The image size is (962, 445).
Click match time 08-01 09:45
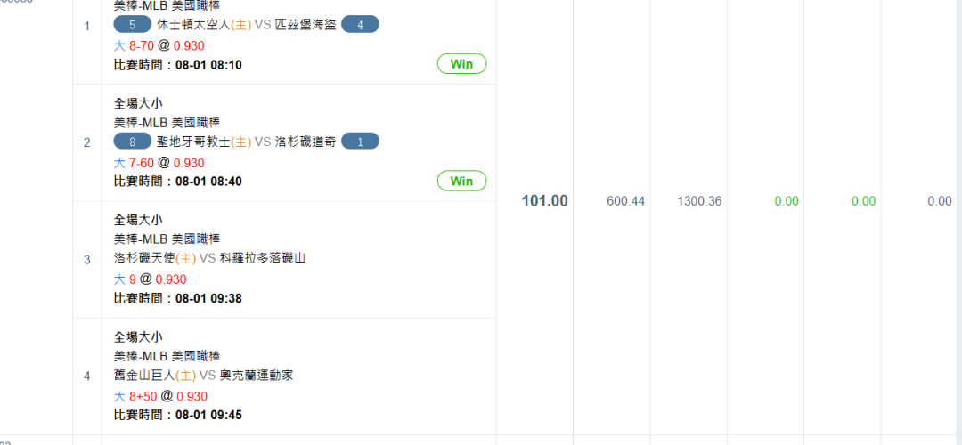pos(208,415)
